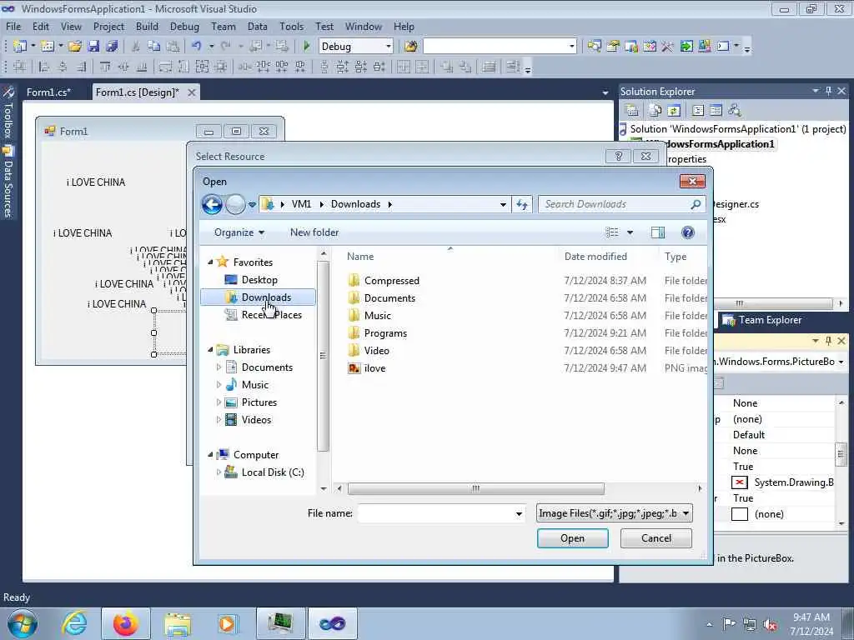Viewport: 854px width, 640px height.
Task: Pin the Properties panel
Action: (828, 341)
